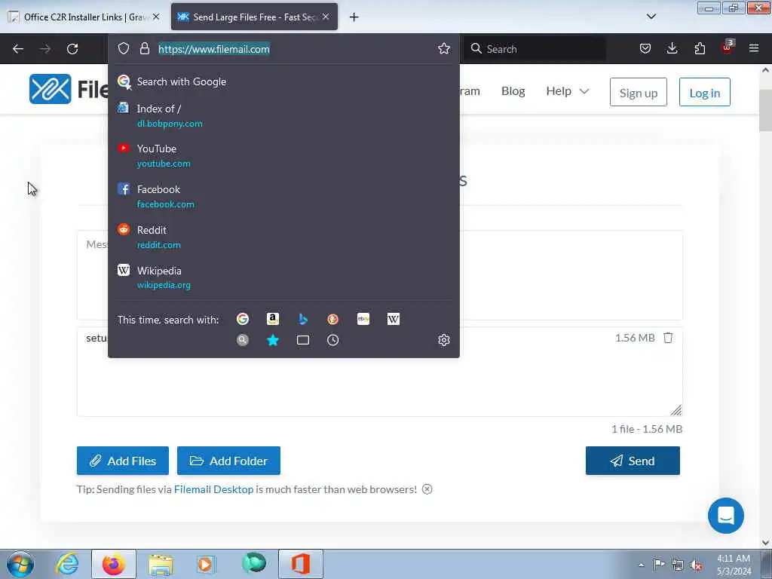Search in bookmarks star shortcut
The width and height of the screenshot is (772, 579).
273,340
